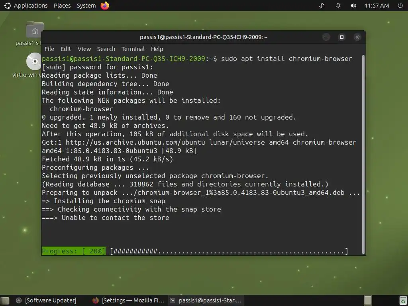Click the workspace switcher in bottom panel
The width and height of the screenshot is (408, 306).
pyautogui.click(x=368, y=300)
